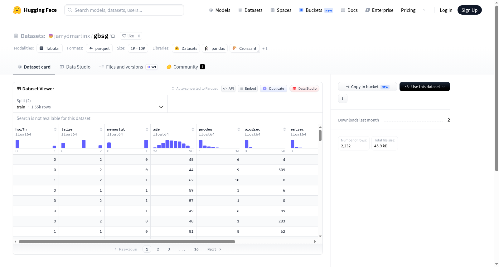Open the jarrydmartinx user profile link

pyautogui.click(x=72, y=36)
